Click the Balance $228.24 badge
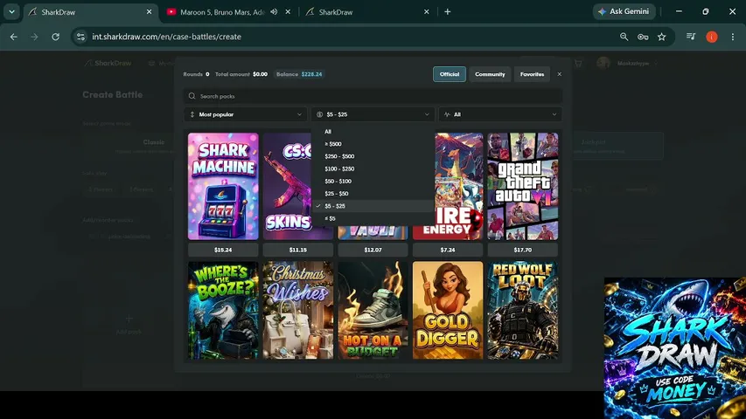Screen dimensions: 746x419 299,74
